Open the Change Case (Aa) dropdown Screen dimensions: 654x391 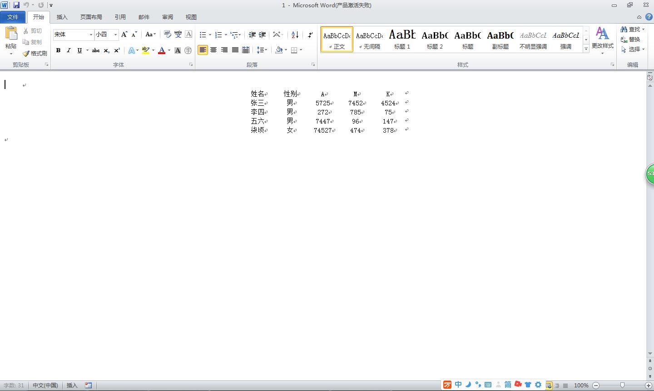[150, 35]
